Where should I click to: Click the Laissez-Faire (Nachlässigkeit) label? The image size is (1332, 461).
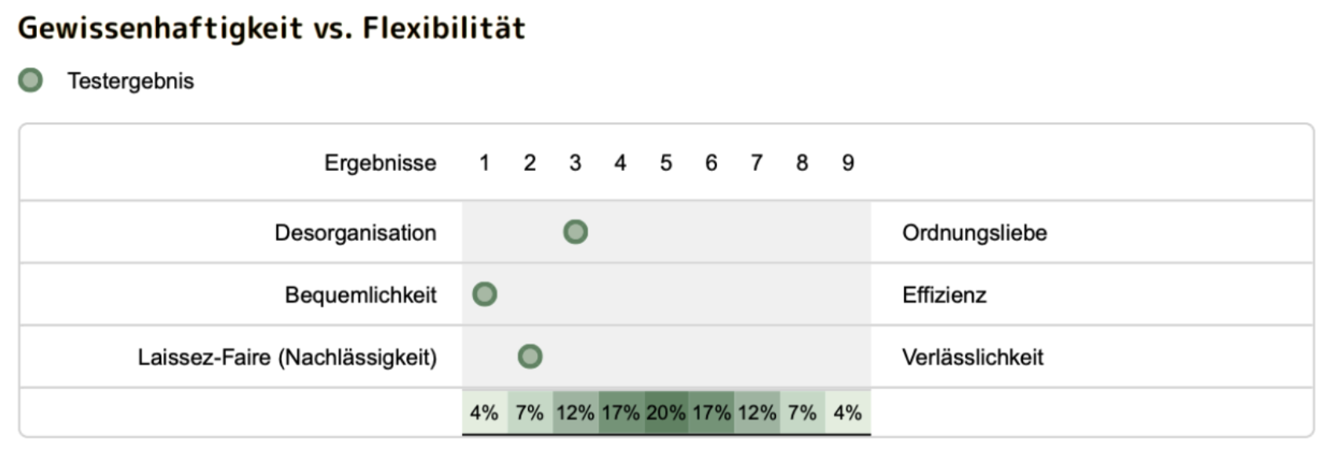click(287, 358)
